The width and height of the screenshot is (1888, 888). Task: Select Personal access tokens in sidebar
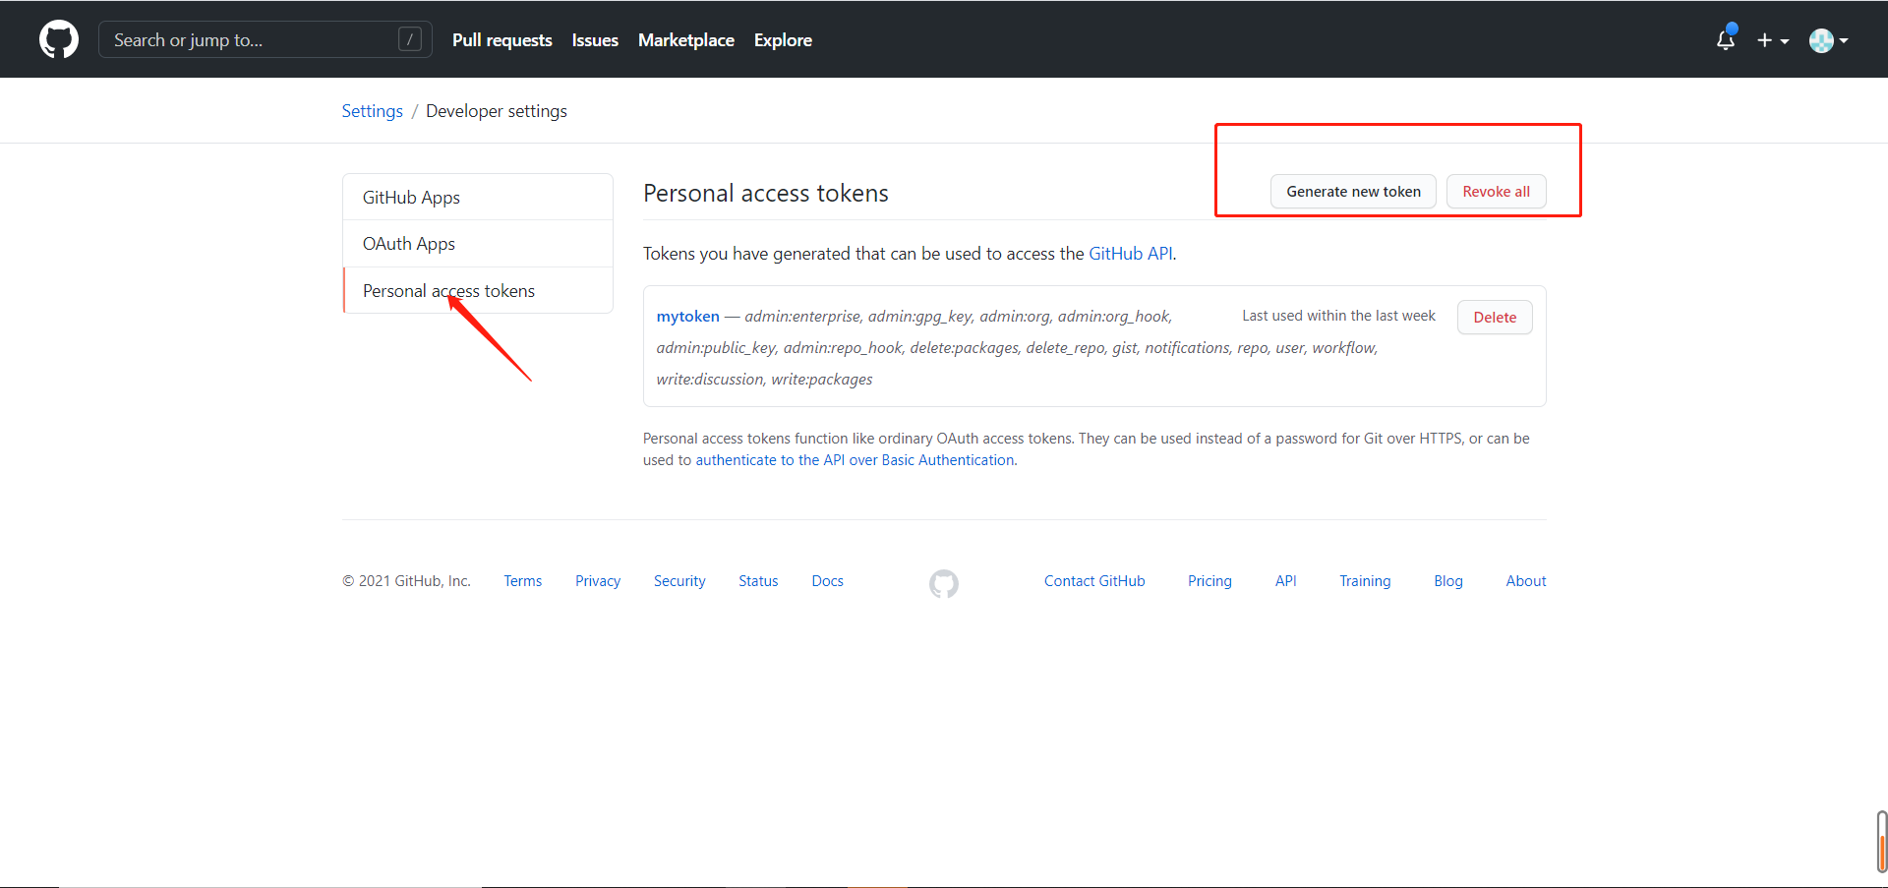(x=478, y=290)
